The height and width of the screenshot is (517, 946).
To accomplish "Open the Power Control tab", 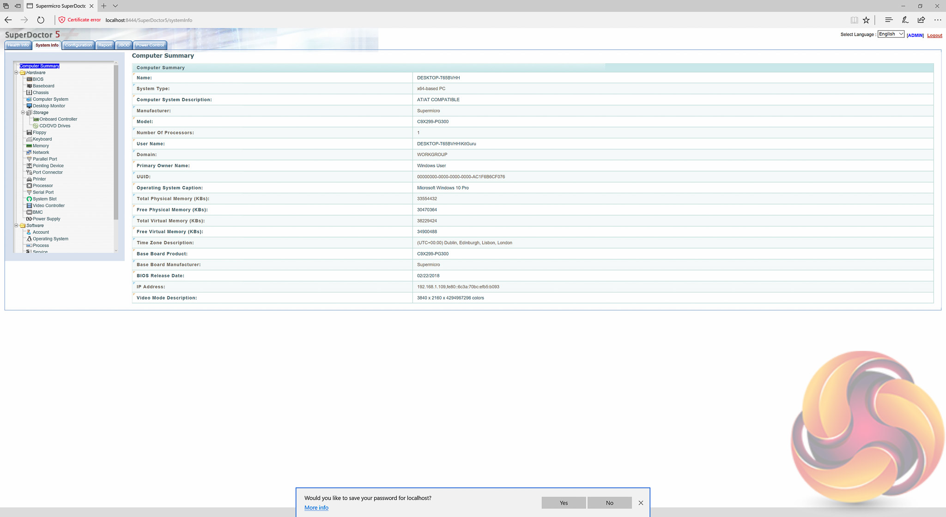I will [150, 45].
